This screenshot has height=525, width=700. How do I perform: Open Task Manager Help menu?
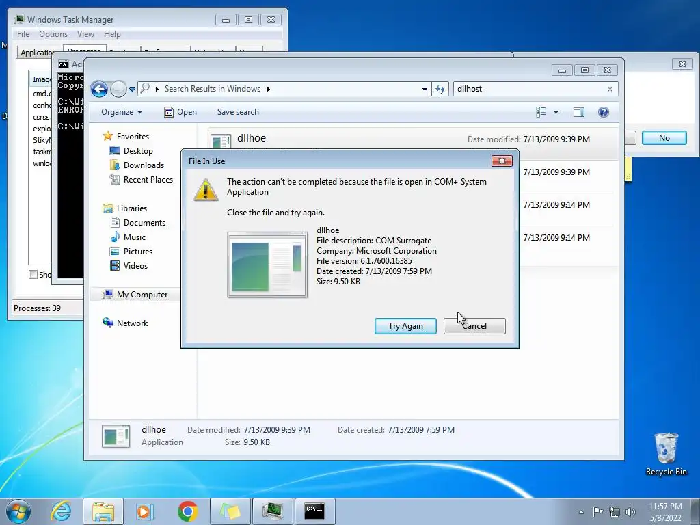[x=112, y=34]
